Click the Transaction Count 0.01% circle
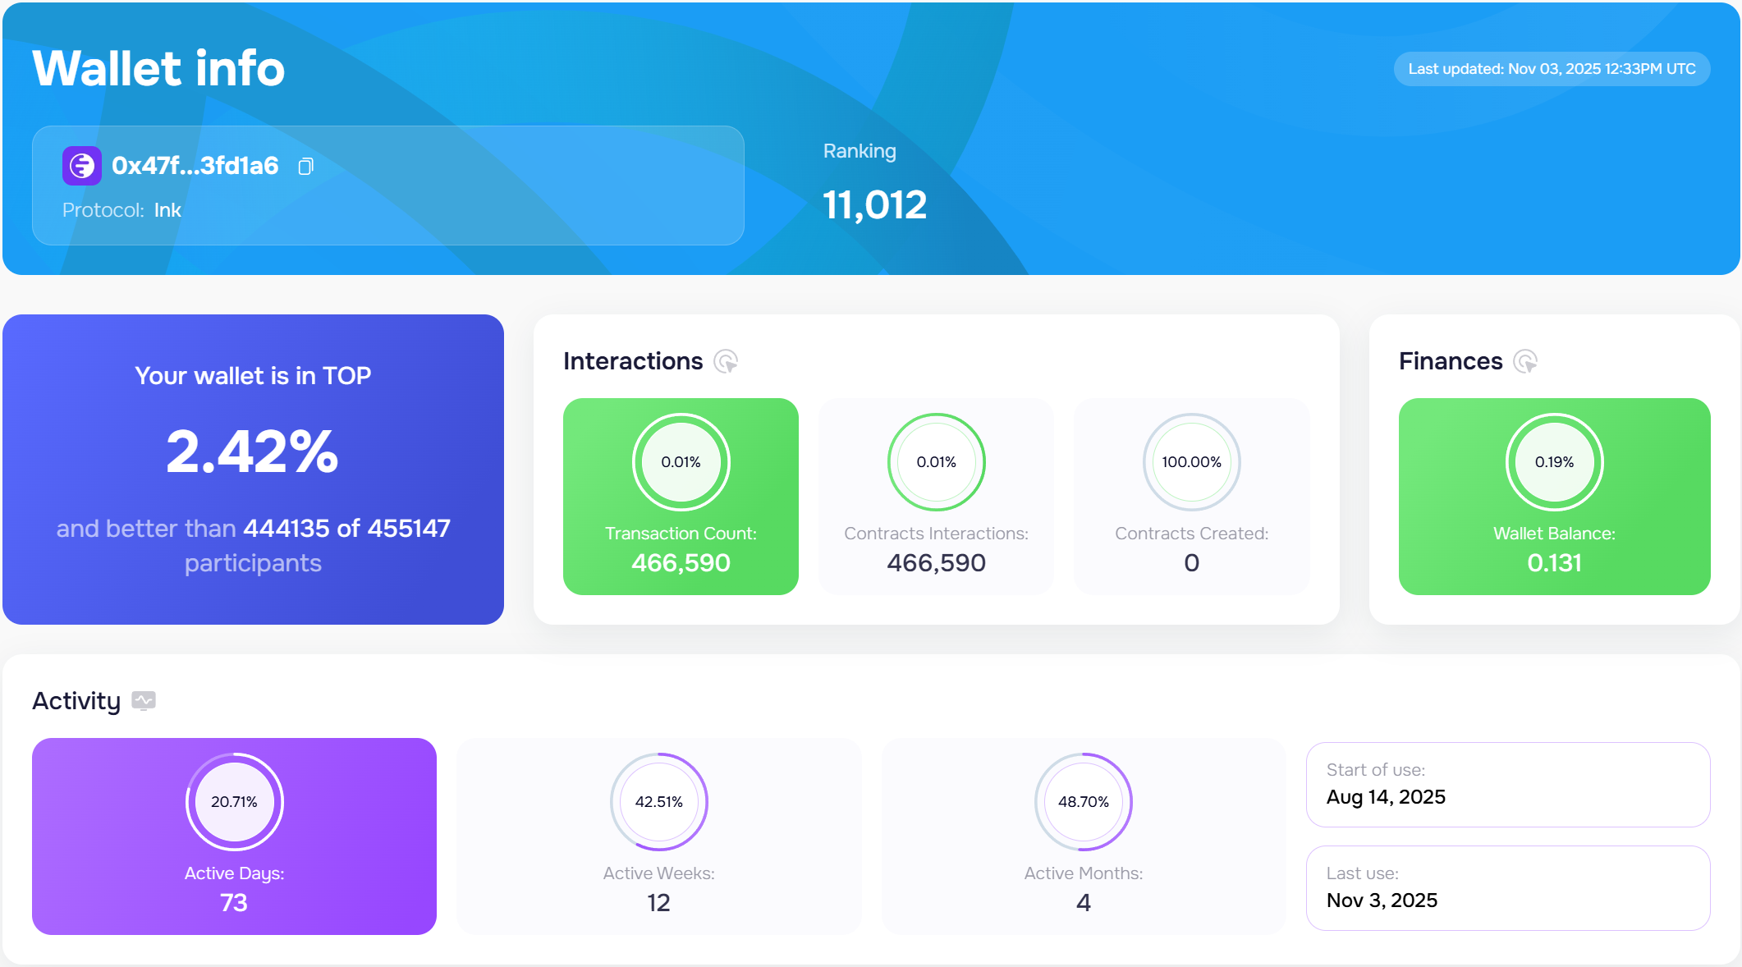The image size is (1742, 967). tap(681, 462)
